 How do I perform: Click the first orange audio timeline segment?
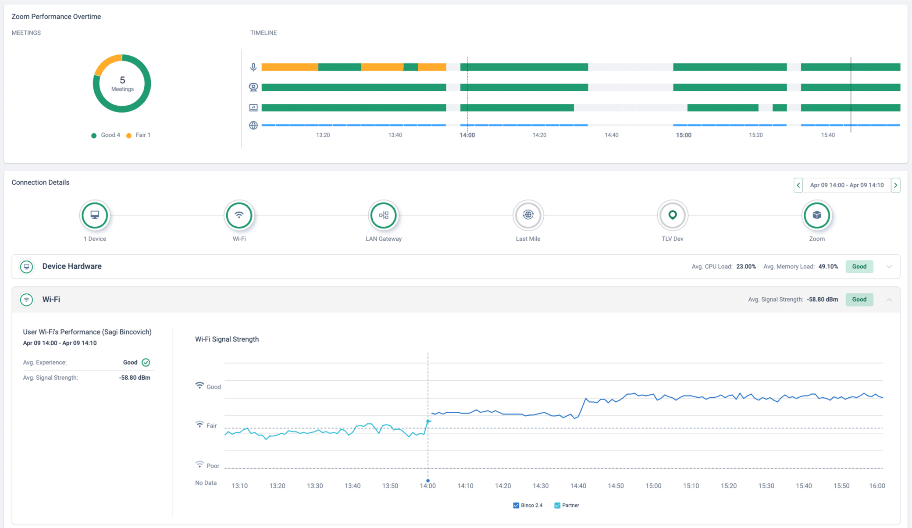pyautogui.click(x=290, y=67)
